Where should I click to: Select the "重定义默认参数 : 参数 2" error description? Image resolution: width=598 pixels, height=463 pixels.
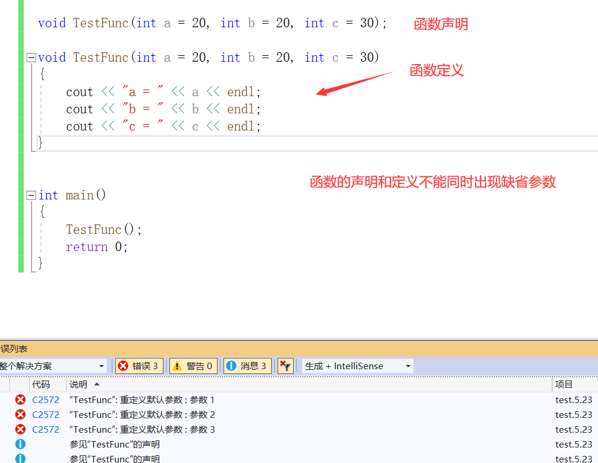(x=142, y=415)
